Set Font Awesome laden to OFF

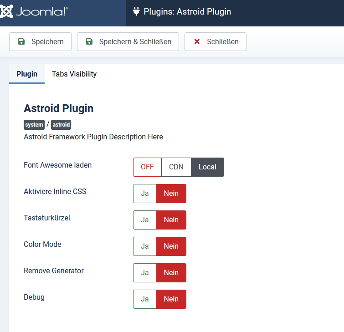click(x=147, y=167)
